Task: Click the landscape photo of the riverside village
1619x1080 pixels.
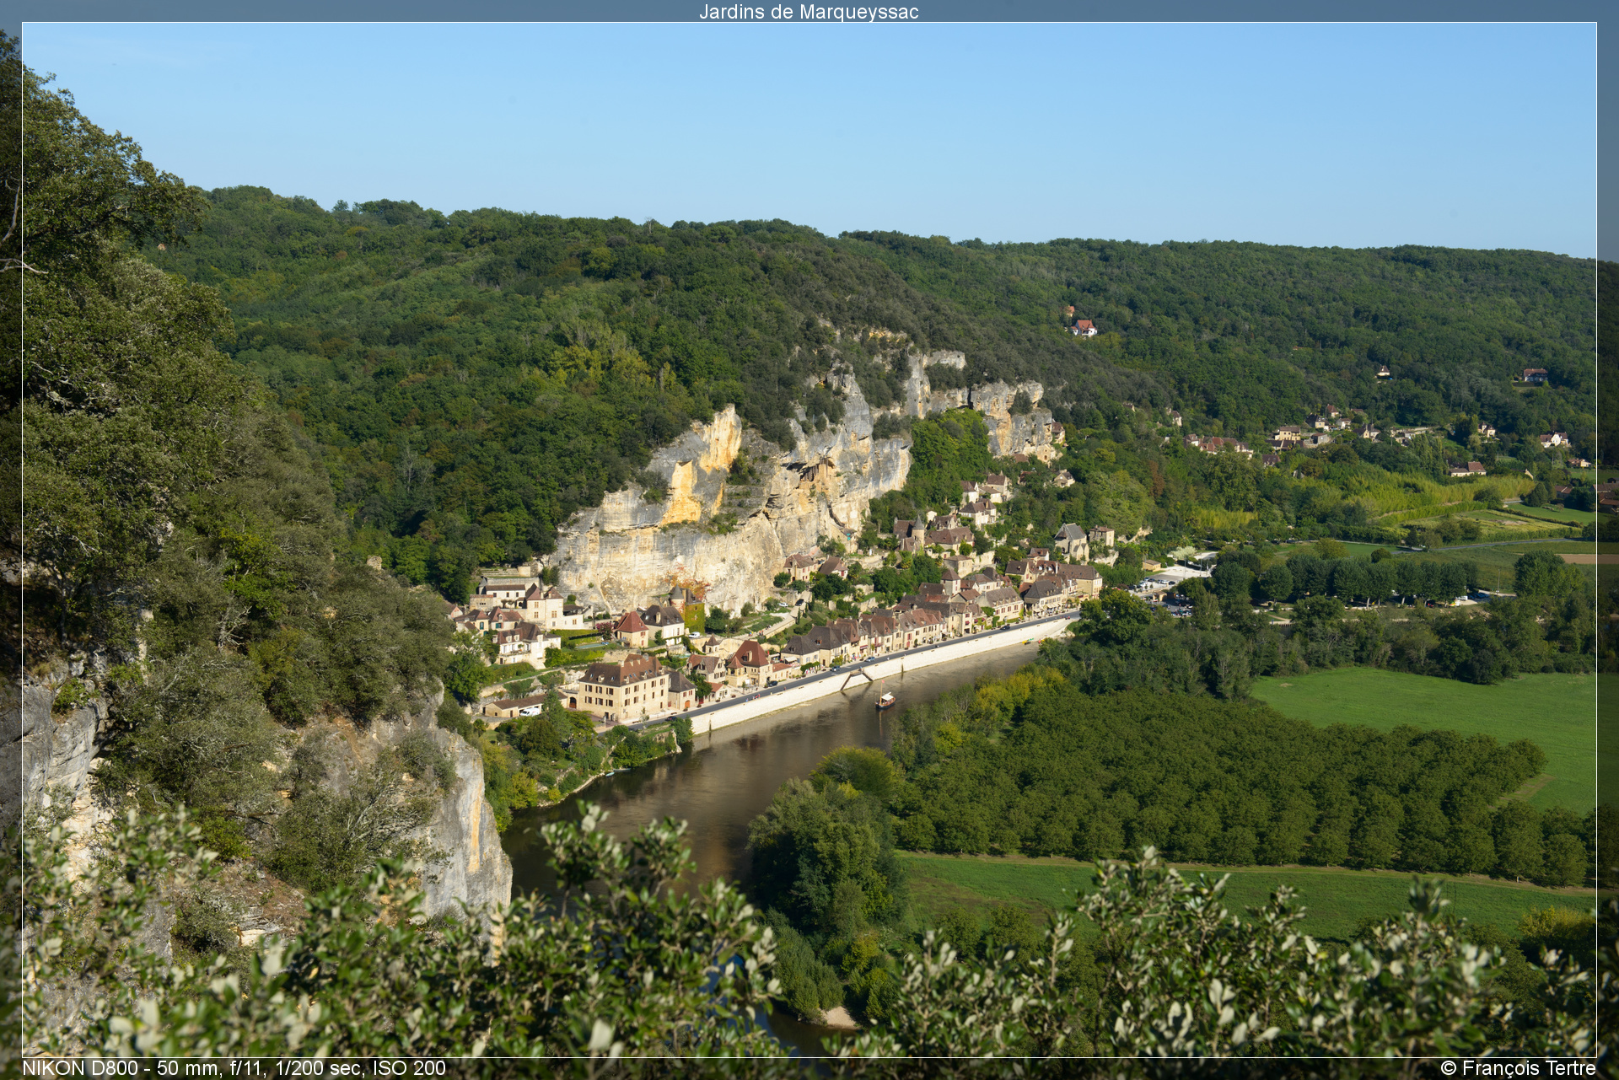Action: point(809,540)
